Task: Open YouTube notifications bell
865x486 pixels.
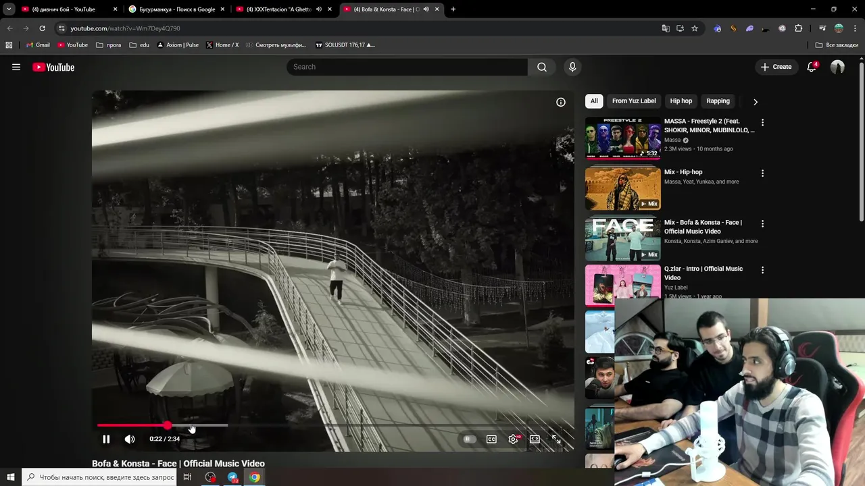Action: point(812,67)
